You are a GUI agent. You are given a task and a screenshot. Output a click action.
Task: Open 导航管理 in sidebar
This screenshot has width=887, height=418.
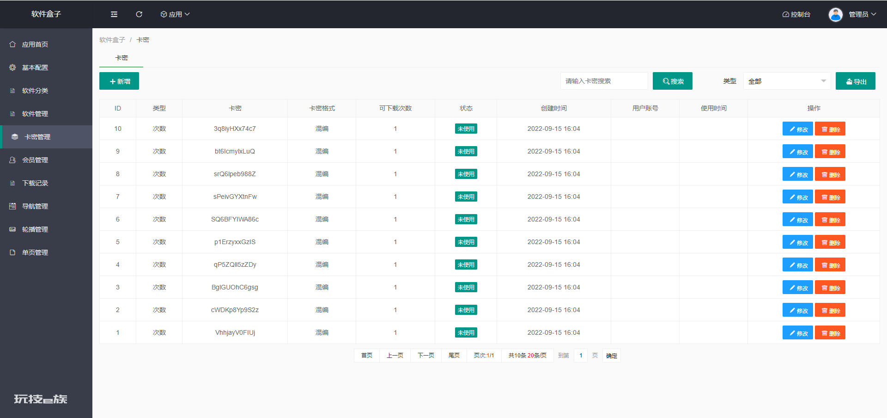pyautogui.click(x=46, y=206)
